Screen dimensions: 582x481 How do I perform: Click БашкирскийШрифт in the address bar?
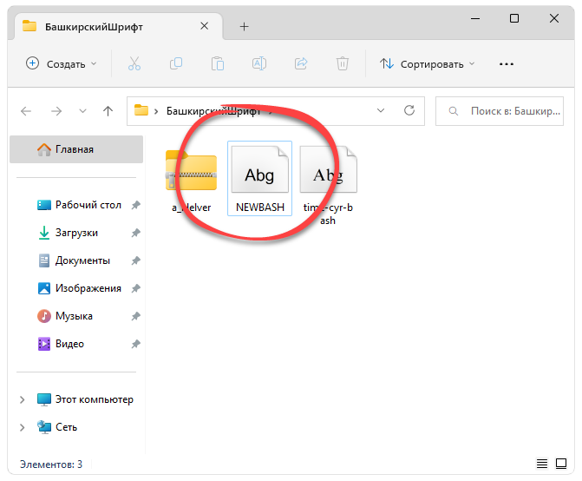point(213,111)
